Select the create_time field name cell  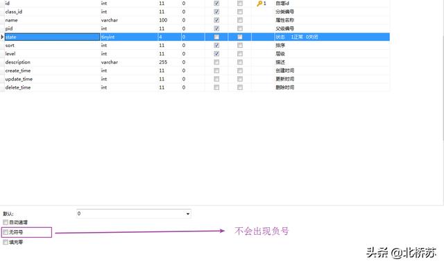click(x=52, y=71)
